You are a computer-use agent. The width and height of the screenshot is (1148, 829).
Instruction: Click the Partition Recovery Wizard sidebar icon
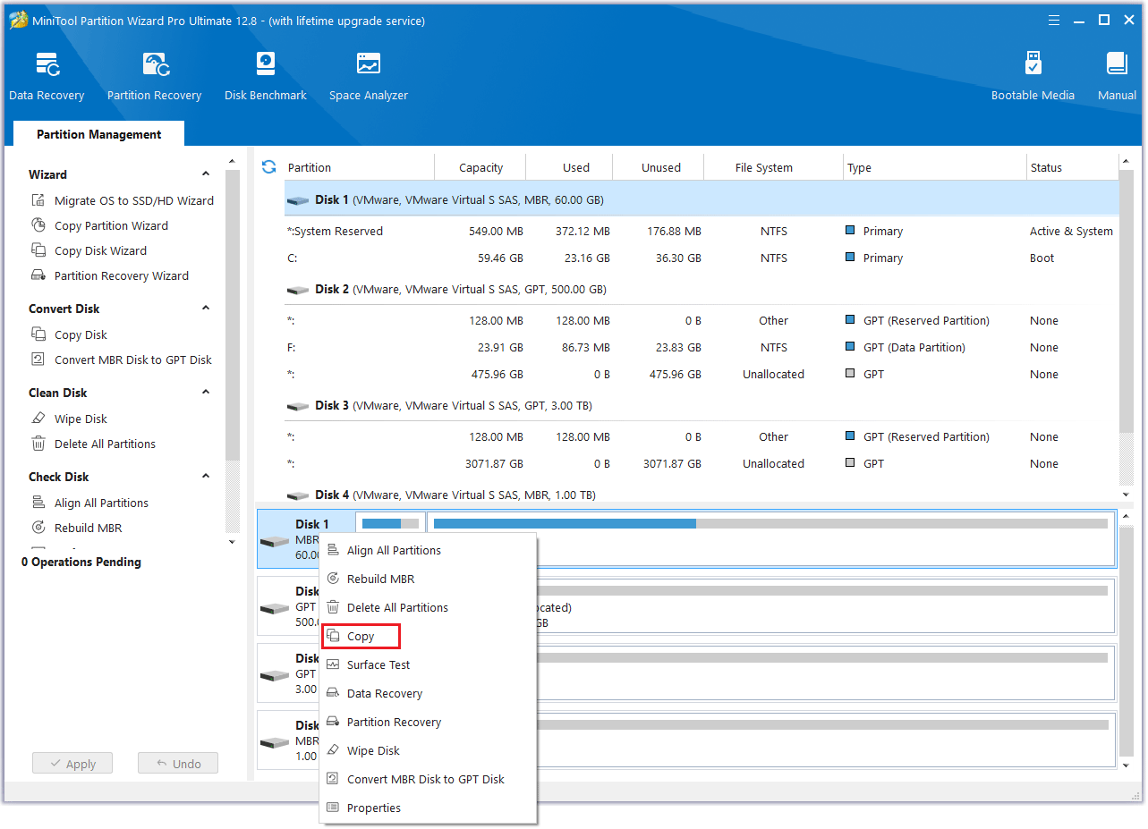[x=38, y=275]
